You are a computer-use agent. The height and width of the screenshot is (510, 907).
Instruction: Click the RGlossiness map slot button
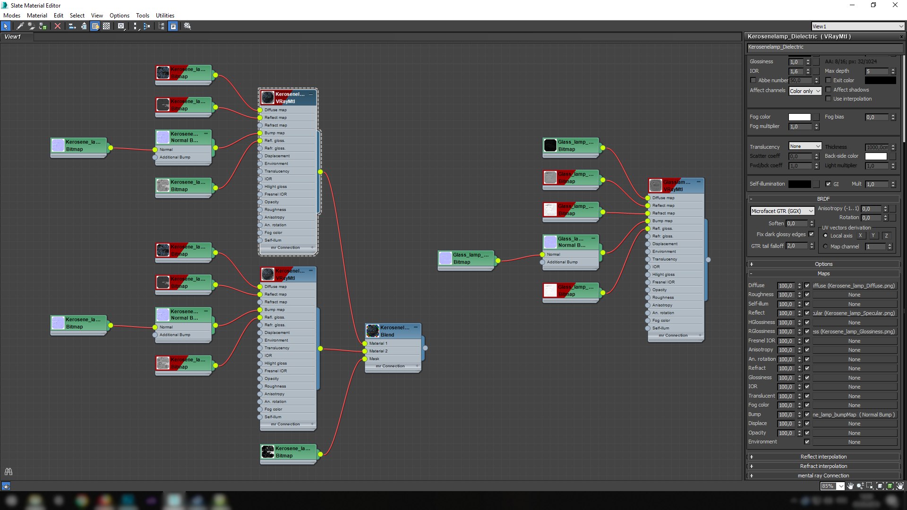854,331
